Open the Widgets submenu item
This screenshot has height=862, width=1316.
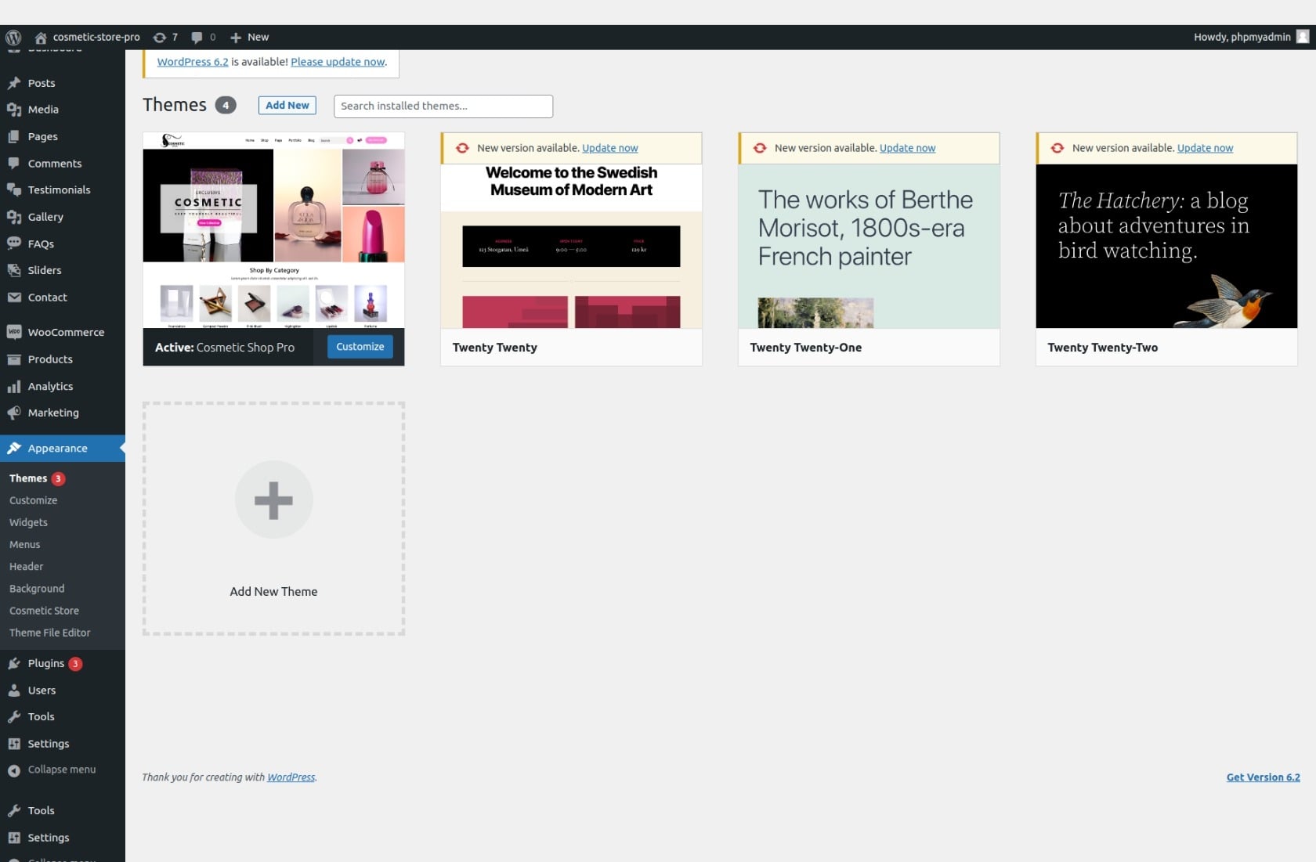(x=28, y=522)
